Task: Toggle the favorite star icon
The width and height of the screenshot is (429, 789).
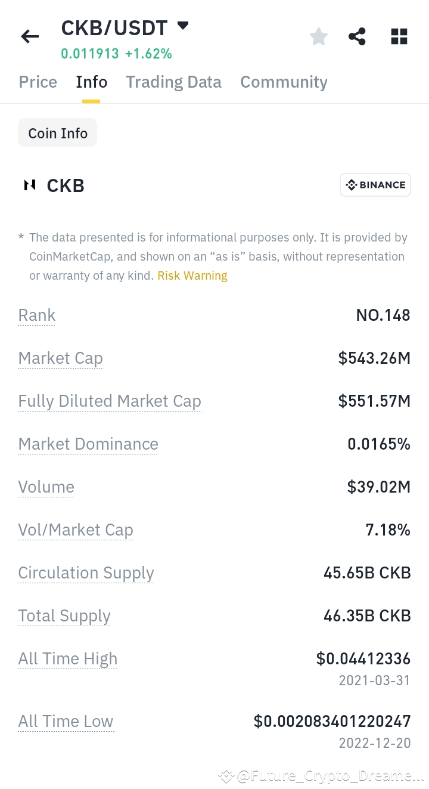Action: pyautogui.click(x=319, y=37)
